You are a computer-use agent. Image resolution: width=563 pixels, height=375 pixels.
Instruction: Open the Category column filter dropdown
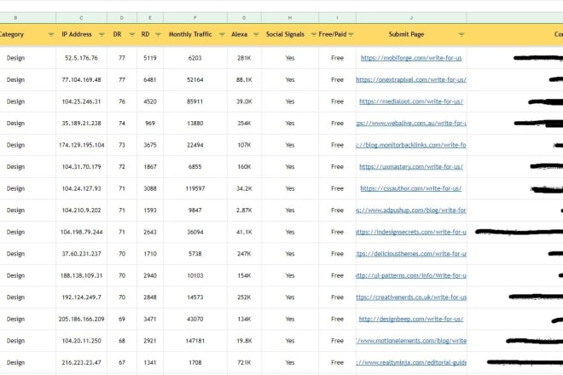(x=50, y=34)
